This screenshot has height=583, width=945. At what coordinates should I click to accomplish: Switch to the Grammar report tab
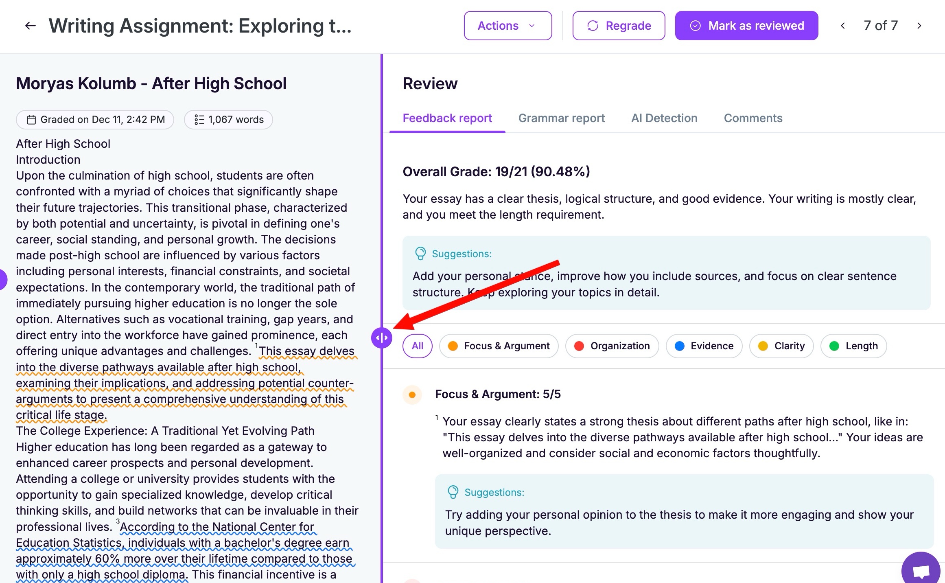click(x=561, y=118)
